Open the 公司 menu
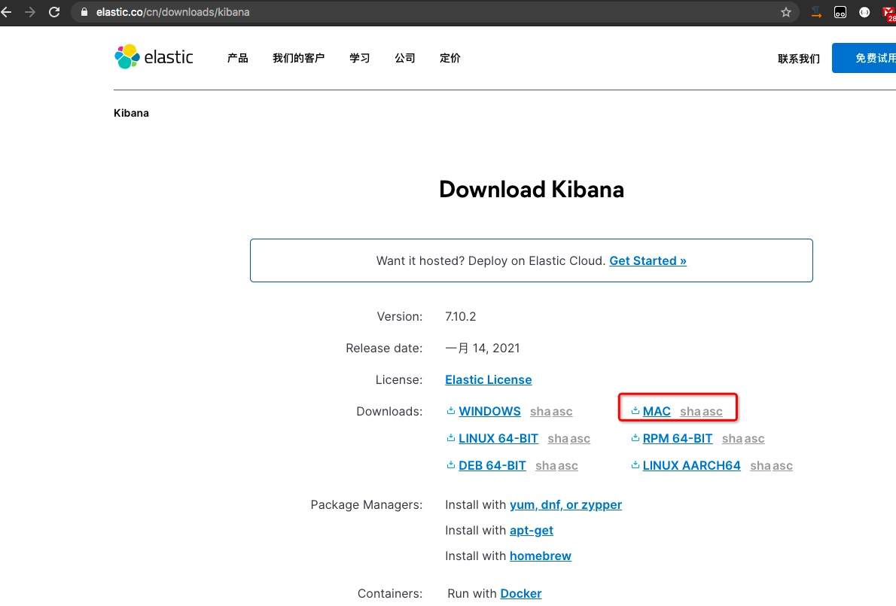This screenshot has width=896, height=606. pyautogui.click(x=404, y=58)
